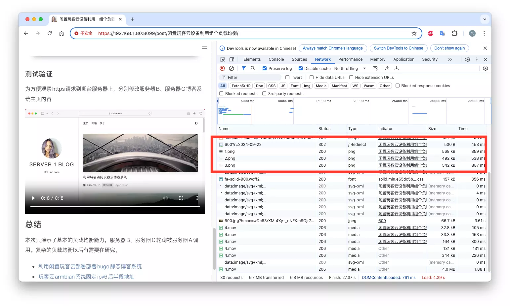Screen dimensions: 510x306
Task: Toggle the network filter funnel icon
Action: tap(244, 68)
